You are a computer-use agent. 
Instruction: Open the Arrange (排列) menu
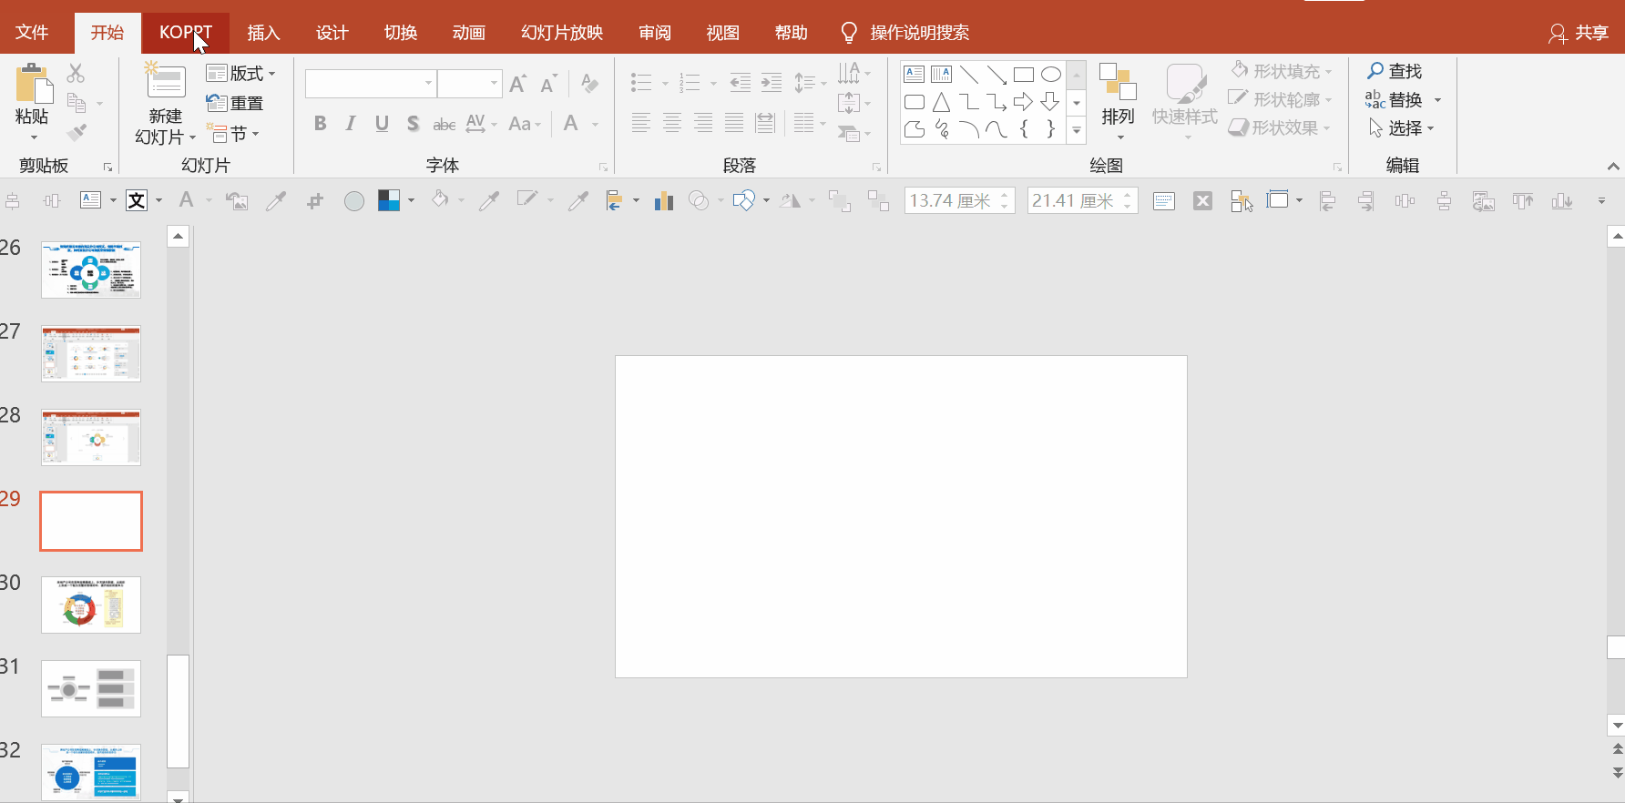tap(1118, 102)
